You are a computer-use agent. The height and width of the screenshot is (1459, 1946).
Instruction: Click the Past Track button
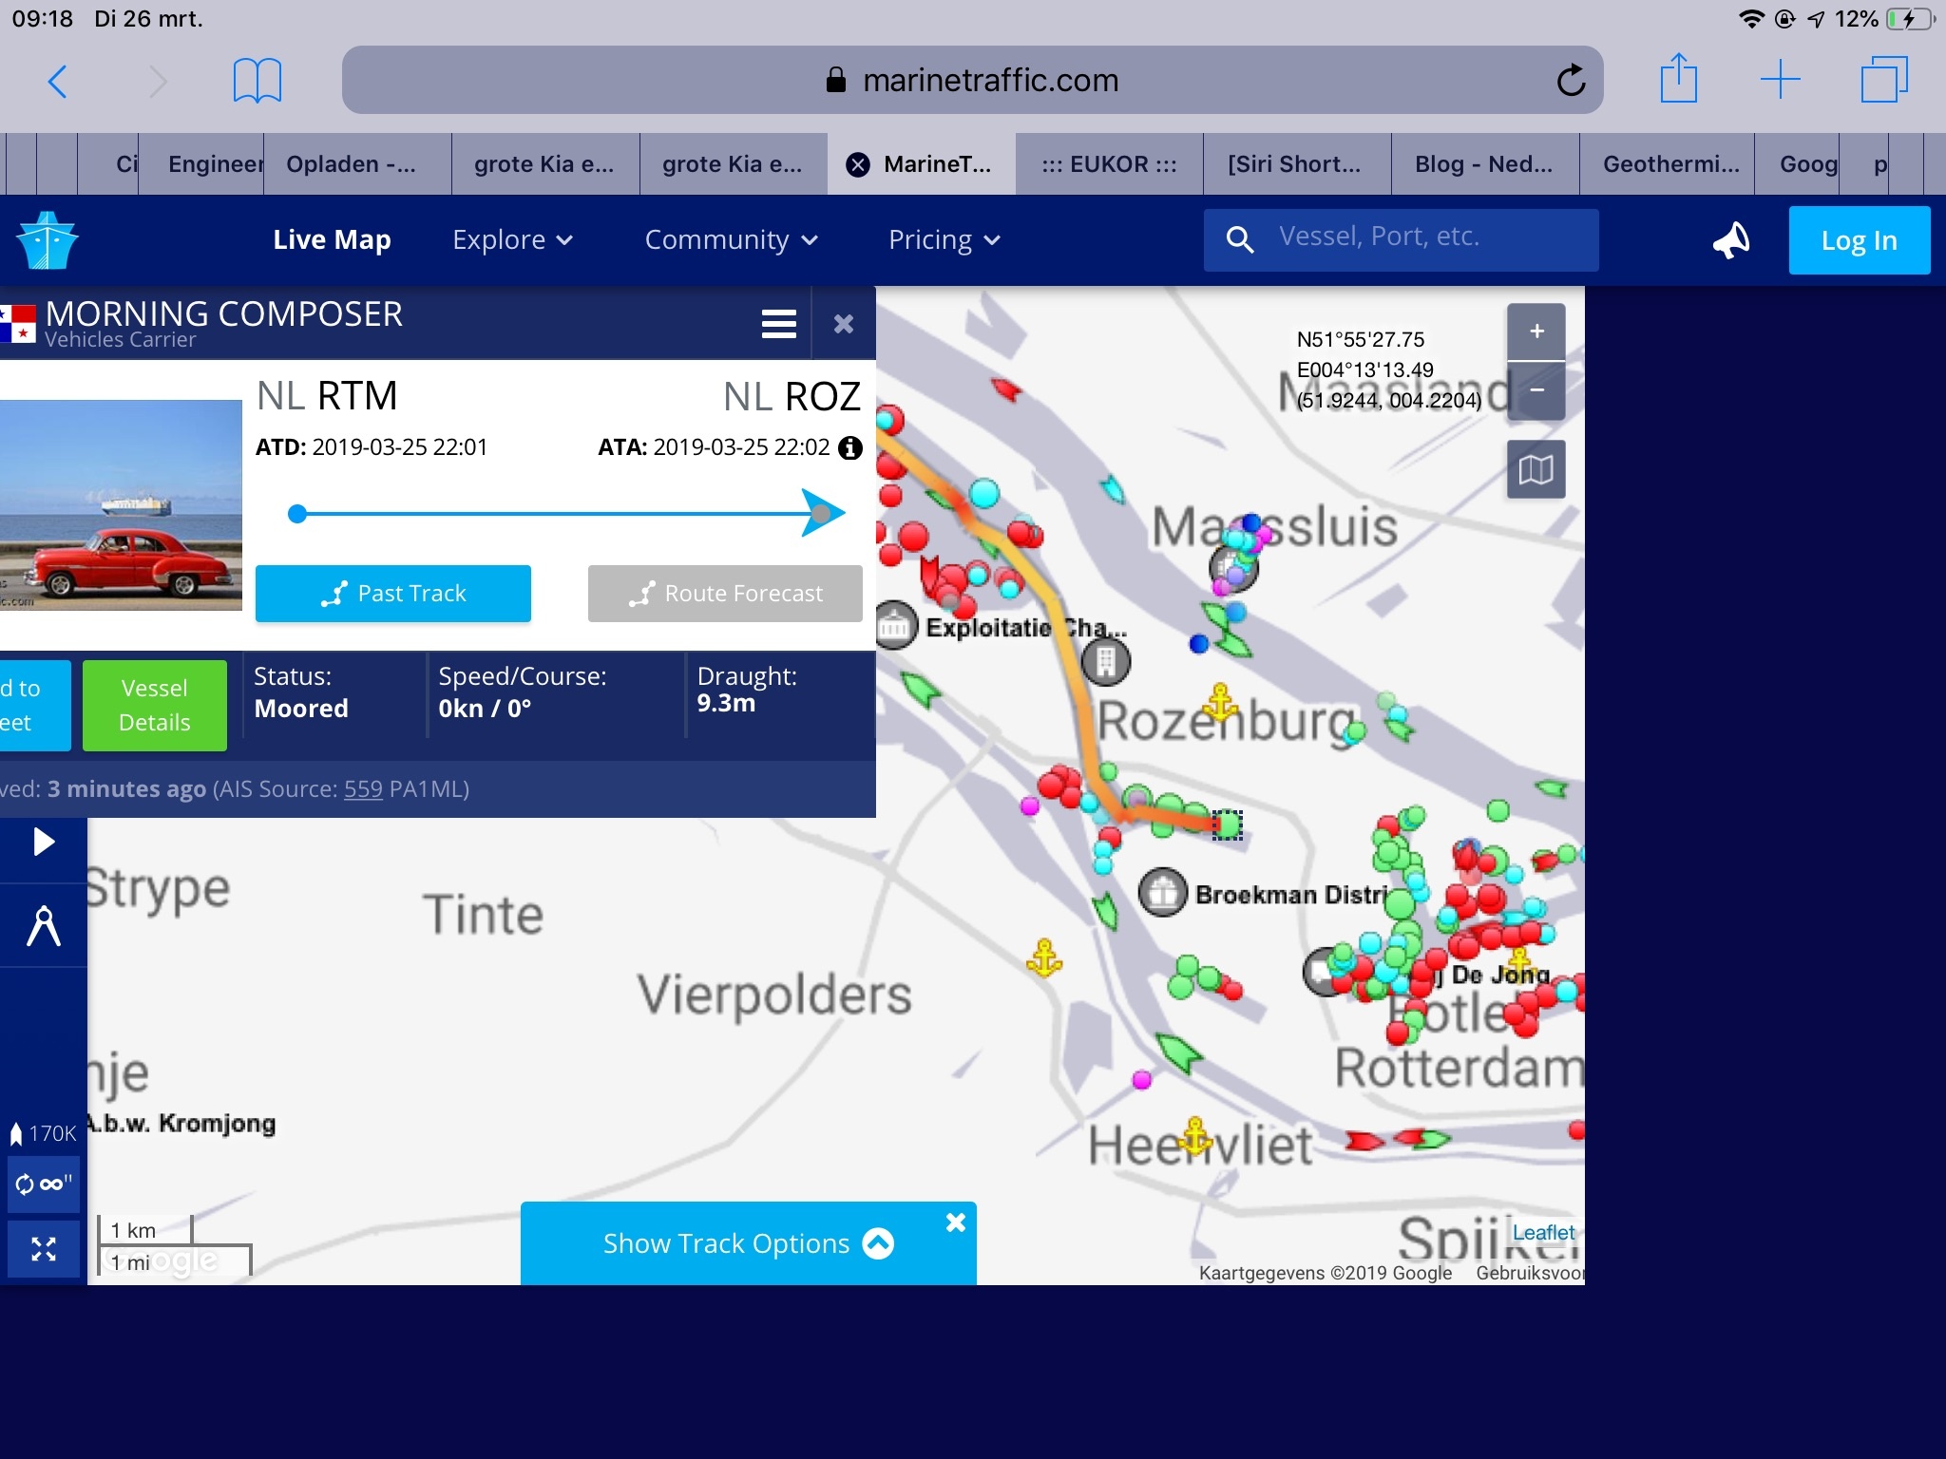(x=392, y=594)
